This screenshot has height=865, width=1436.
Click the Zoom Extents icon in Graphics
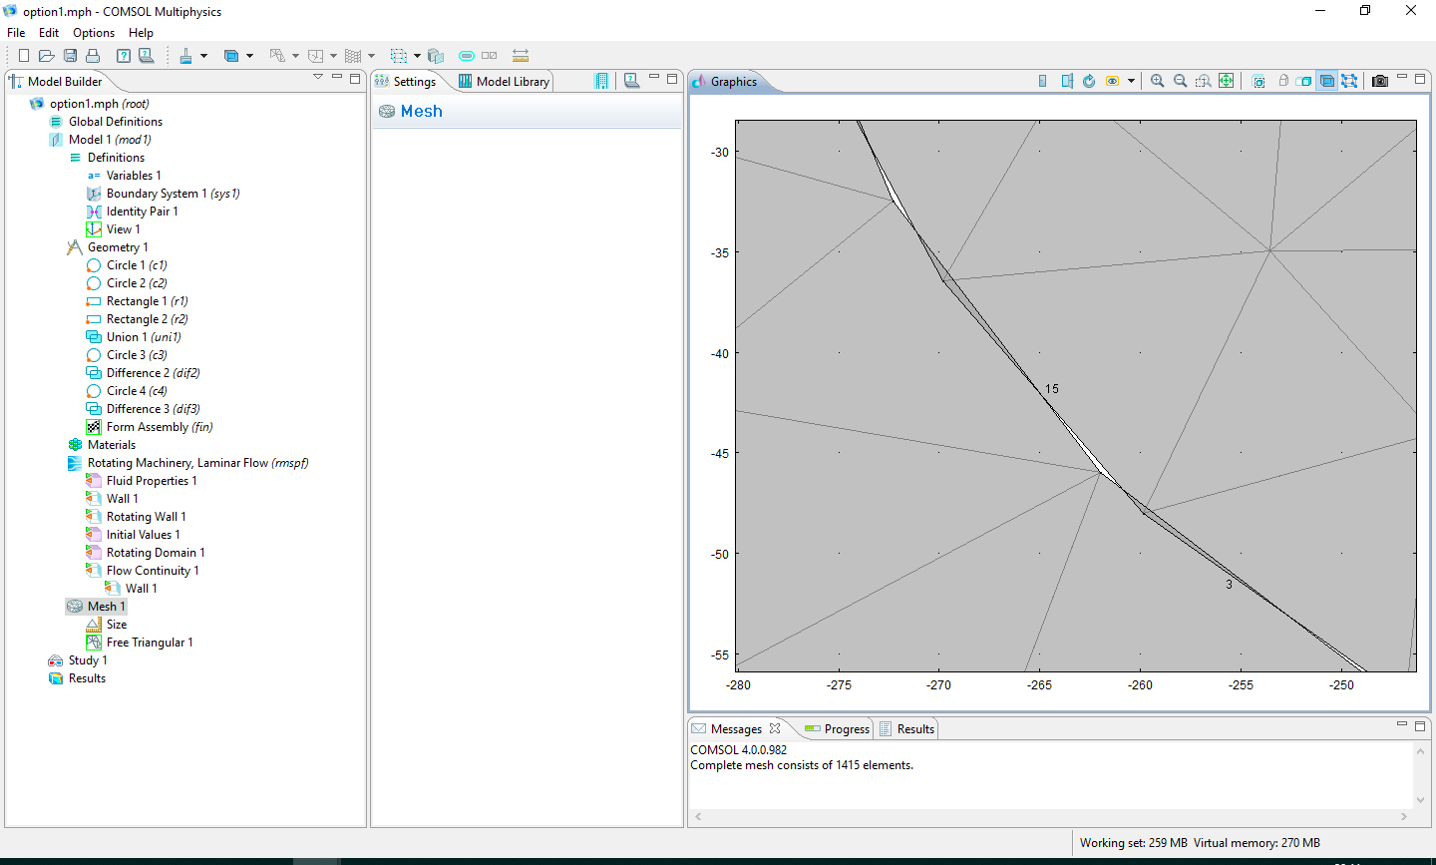[x=1227, y=82]
